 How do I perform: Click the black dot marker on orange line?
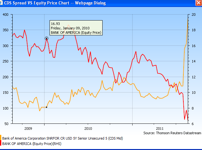coord(46,107)
